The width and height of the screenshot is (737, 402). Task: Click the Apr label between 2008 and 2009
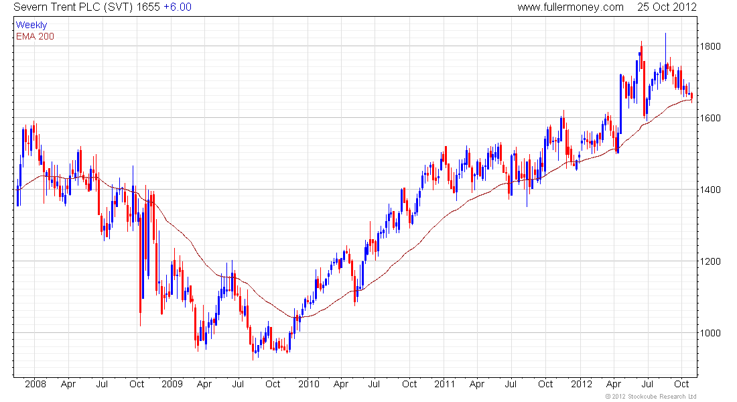68,384
